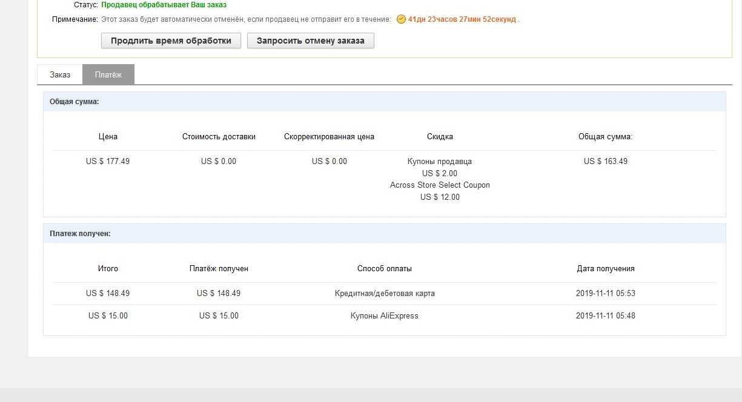Click the 'Стоимость доставки' column header
The height and width of the screenshot is (402, 742).
[219, 137]
